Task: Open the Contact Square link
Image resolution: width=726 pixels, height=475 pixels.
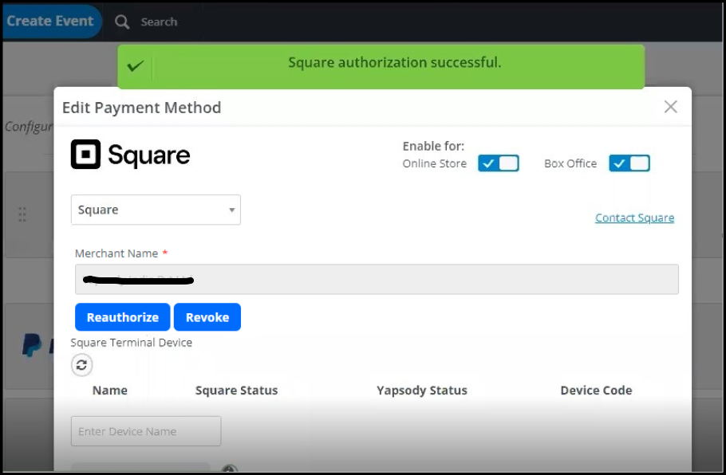Action: point(633,217)
